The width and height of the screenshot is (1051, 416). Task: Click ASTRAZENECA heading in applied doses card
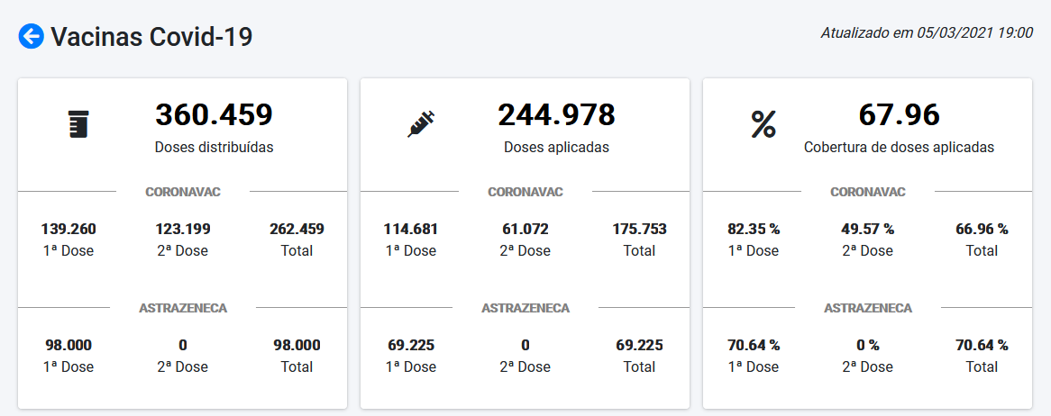pos(525,308)
